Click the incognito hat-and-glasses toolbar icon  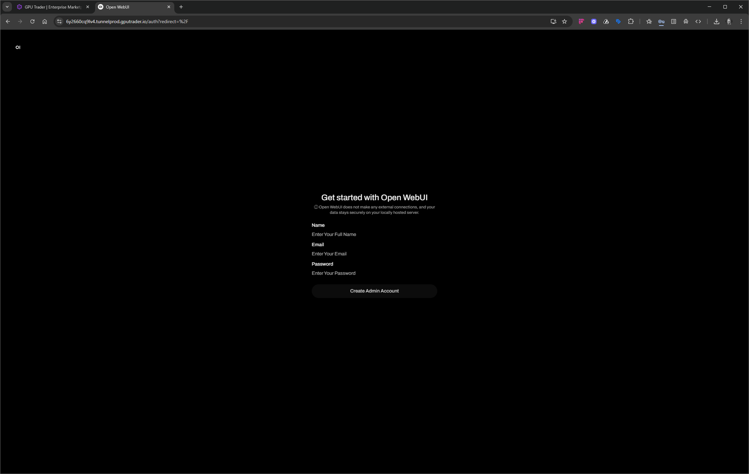coord(686,21)
